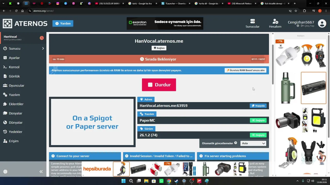Open the Chrome three-dot menu
This screenshot has width=330, height=185.
326,11
